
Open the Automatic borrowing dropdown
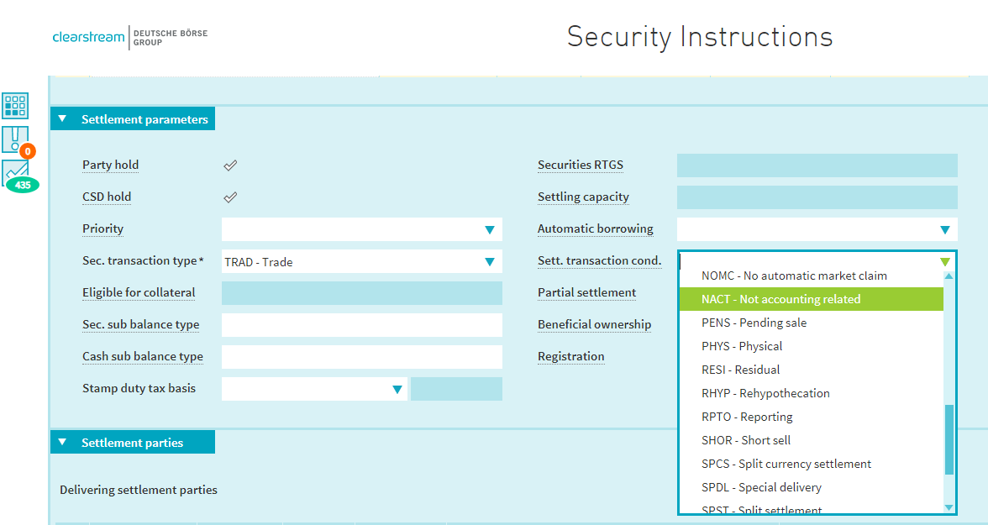point(817,229)
